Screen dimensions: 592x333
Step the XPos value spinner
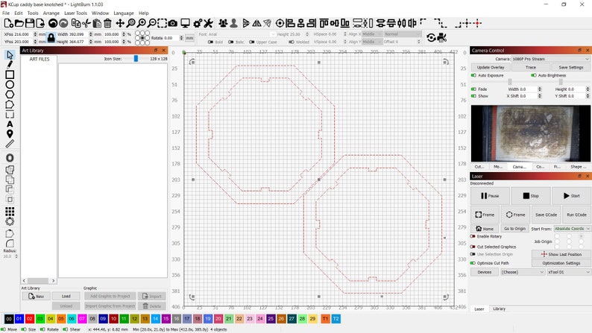(x=35, y=34)
